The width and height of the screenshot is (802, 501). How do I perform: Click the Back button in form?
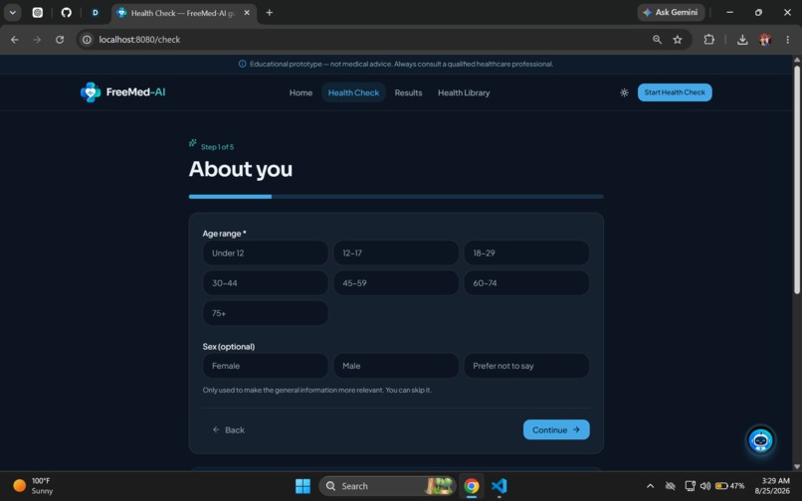click(228, 430)
